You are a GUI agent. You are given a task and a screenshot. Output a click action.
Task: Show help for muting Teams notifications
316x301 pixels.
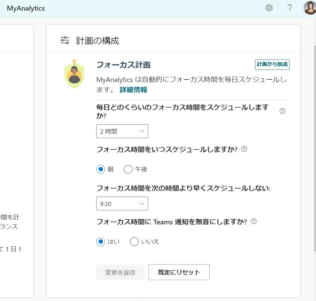(254, 221)
